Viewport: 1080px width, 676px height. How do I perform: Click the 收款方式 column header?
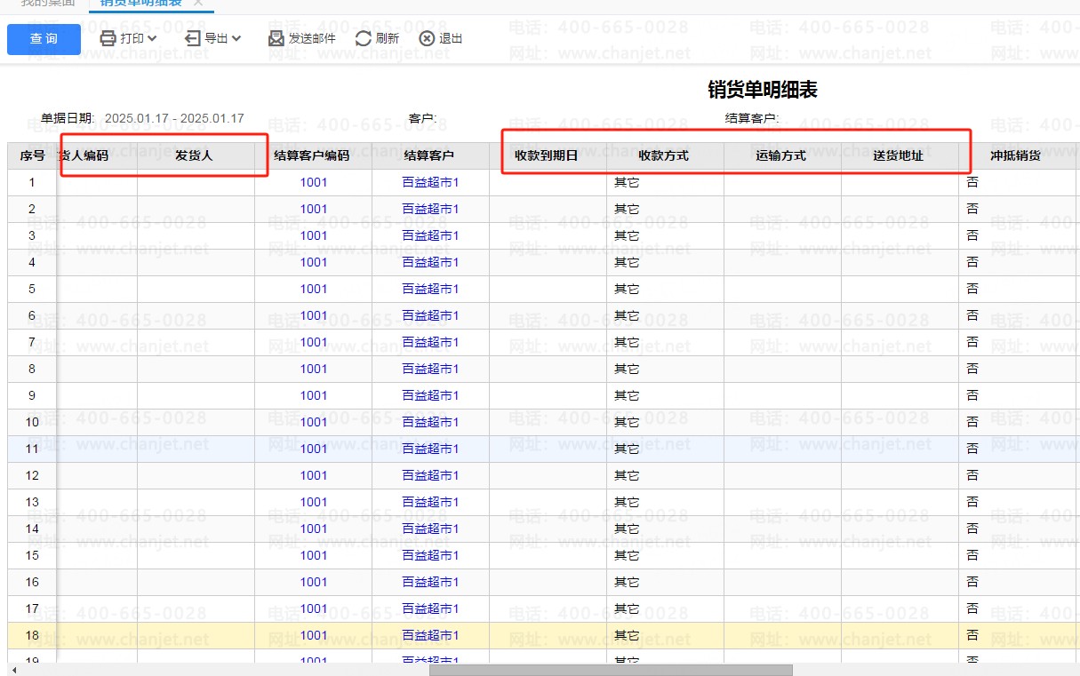[663, 155]
